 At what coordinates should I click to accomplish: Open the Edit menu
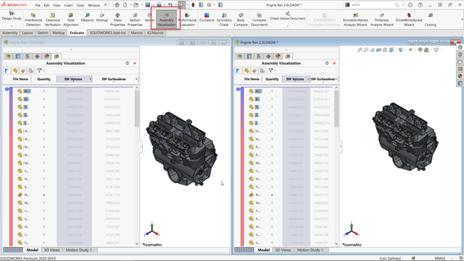coord(47,5)
